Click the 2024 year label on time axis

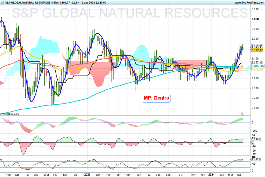(x=211, y=175)
